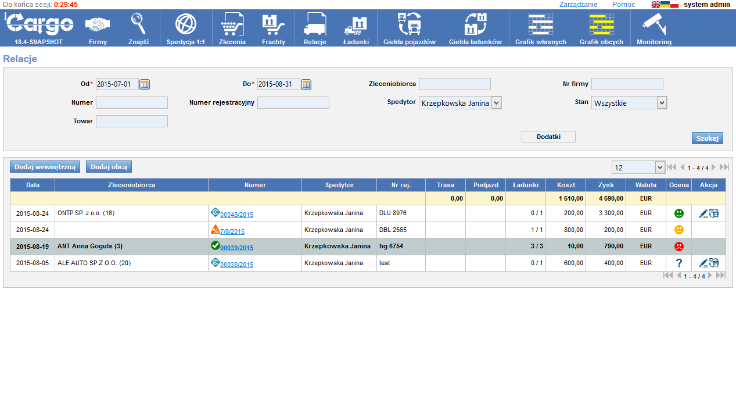The width and height of the screenshot is (736, 396).
Task: Click the Dodaj wewnętrzną button
Action: [x=45, y=167]
